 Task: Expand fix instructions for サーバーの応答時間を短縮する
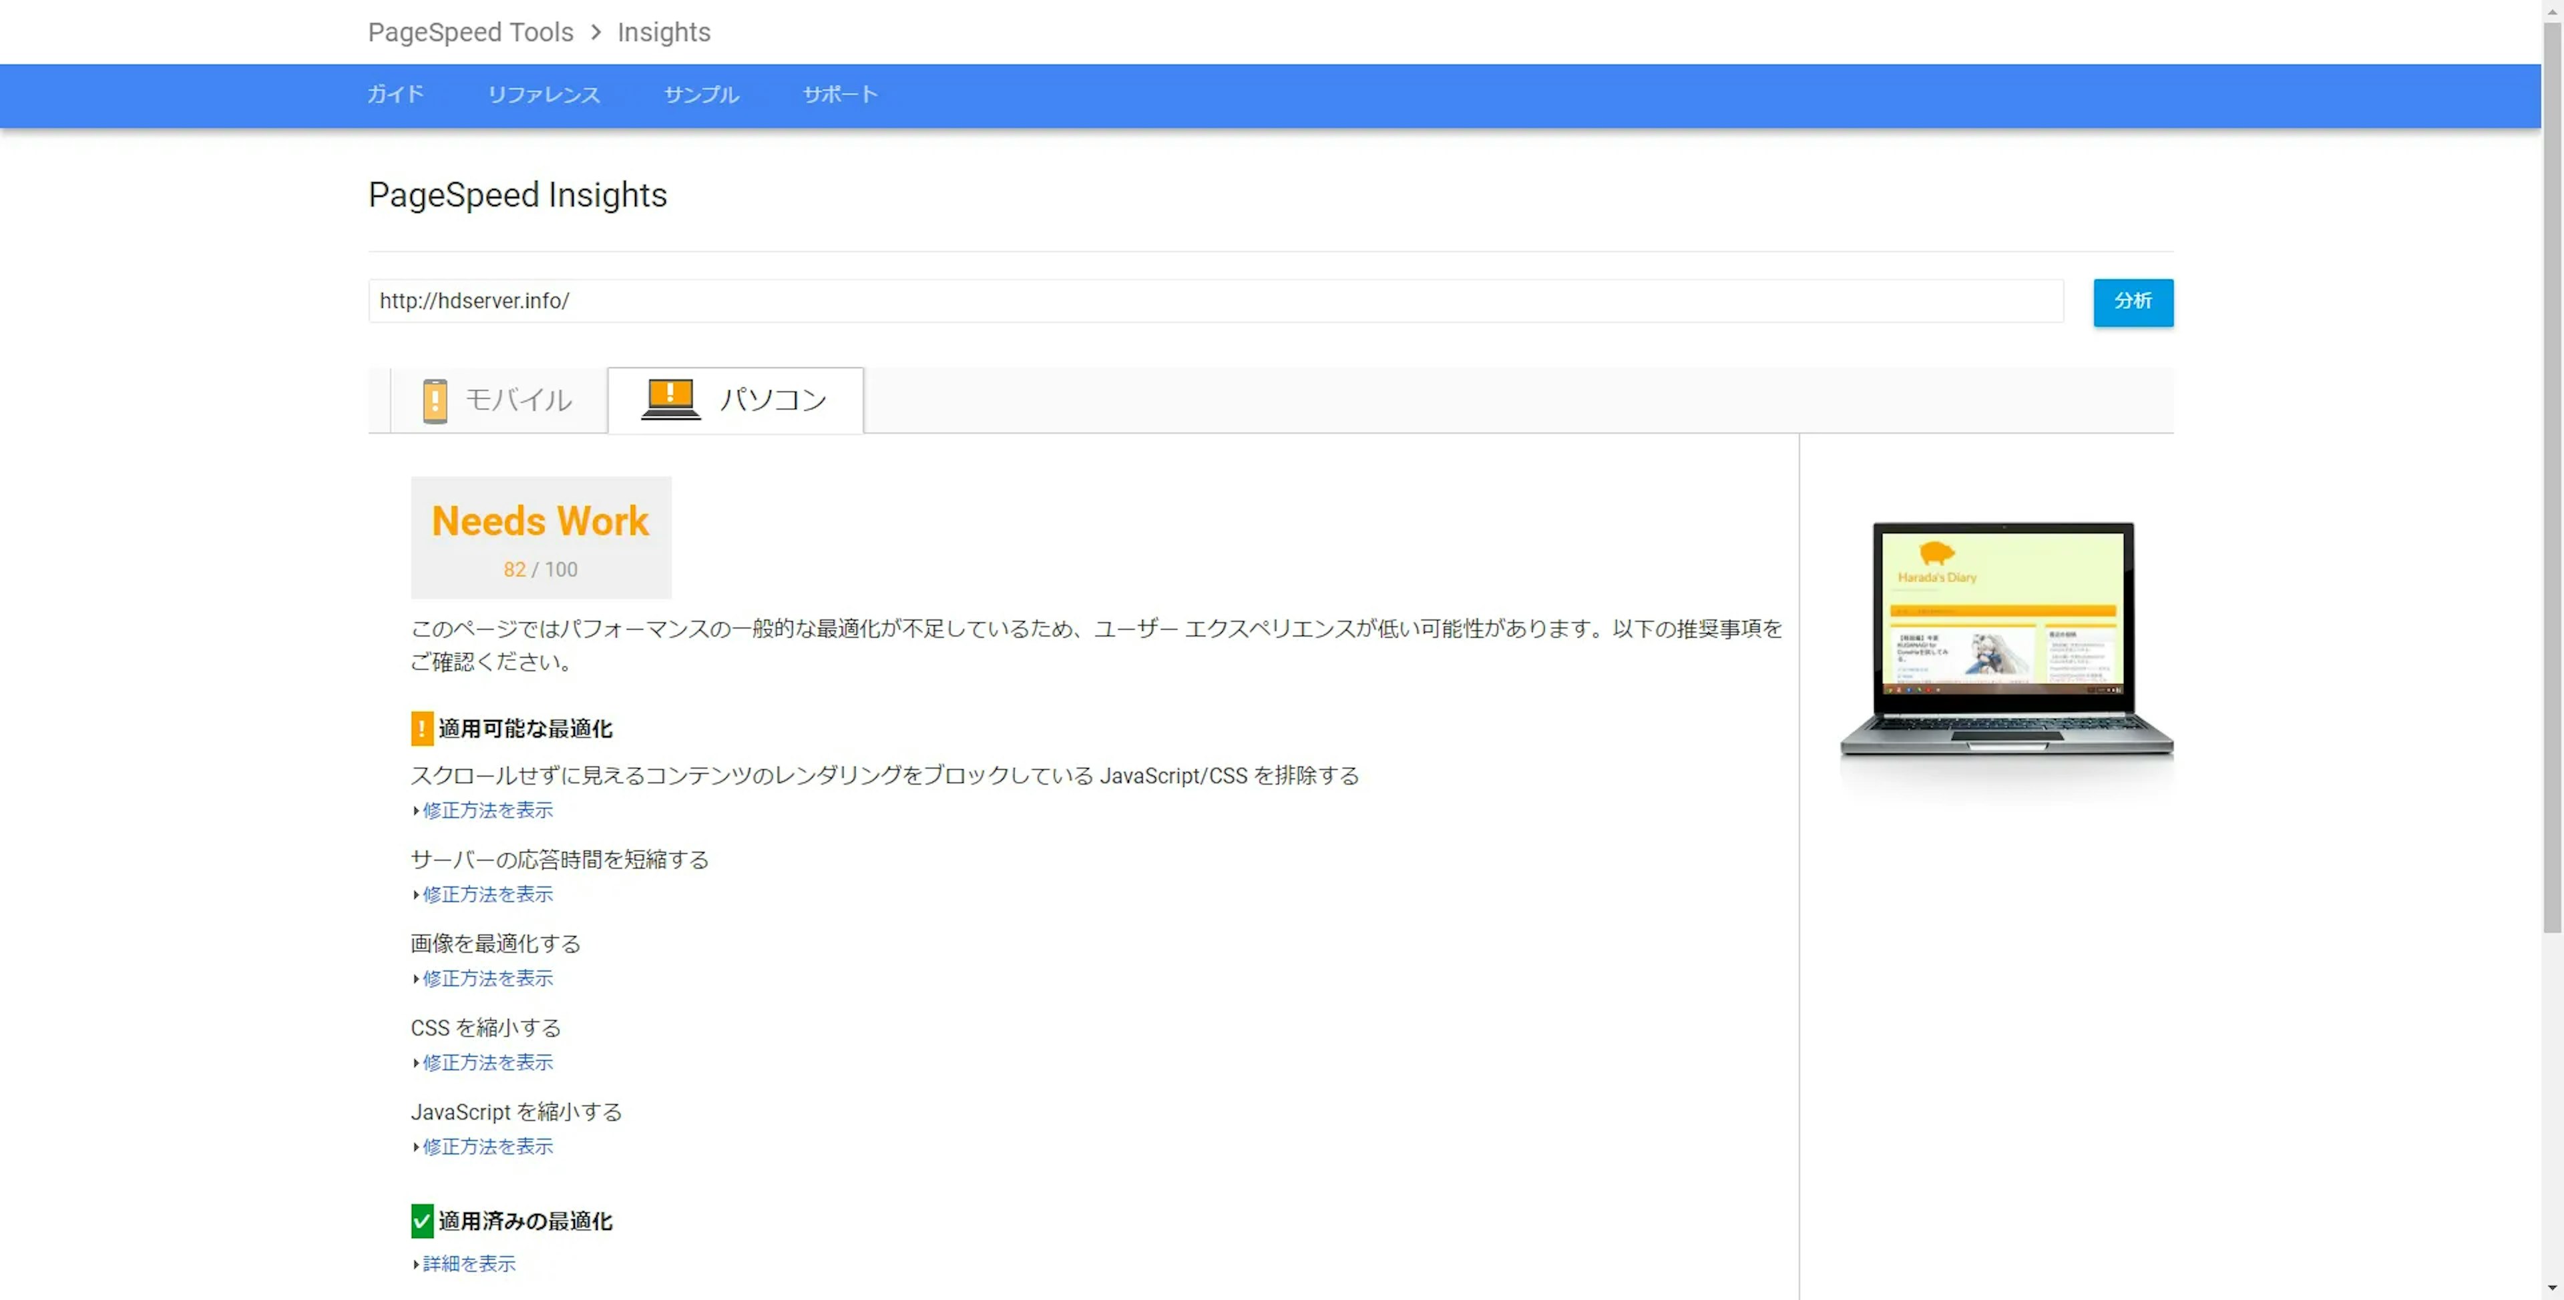tap(487, 894)
